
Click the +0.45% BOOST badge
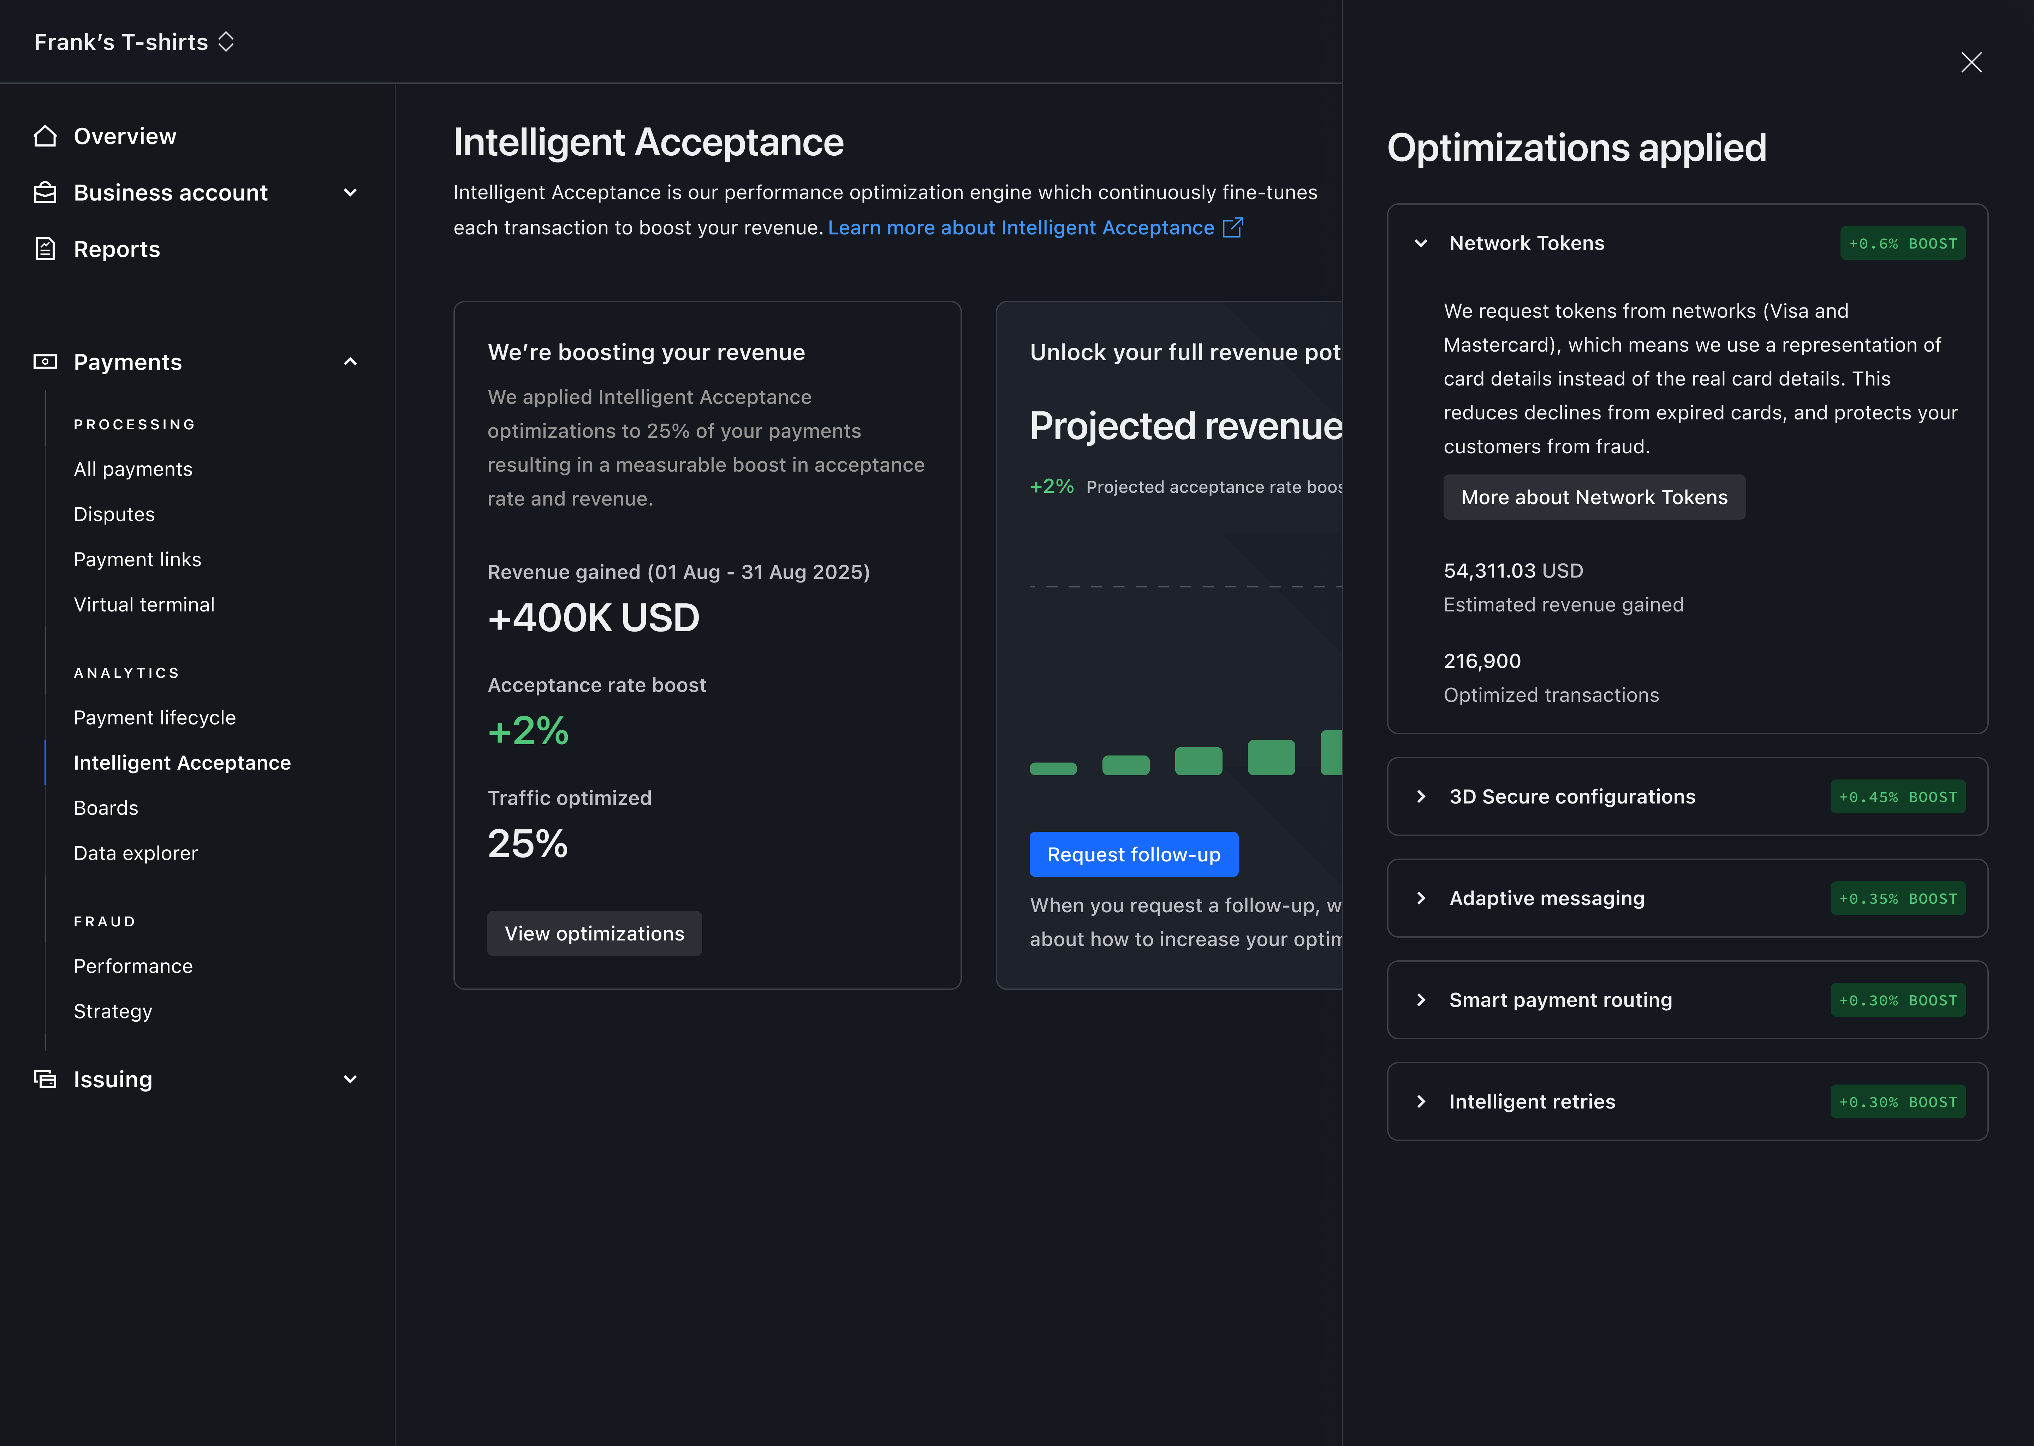(x=1898, y=797)
